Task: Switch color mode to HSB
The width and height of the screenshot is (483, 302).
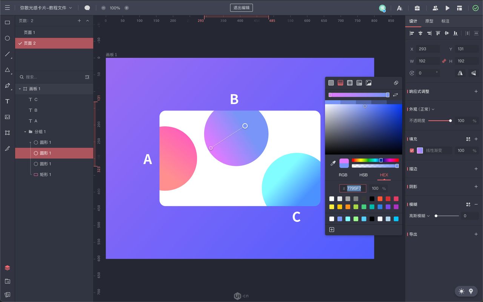Action: click(x=363, y=175)
